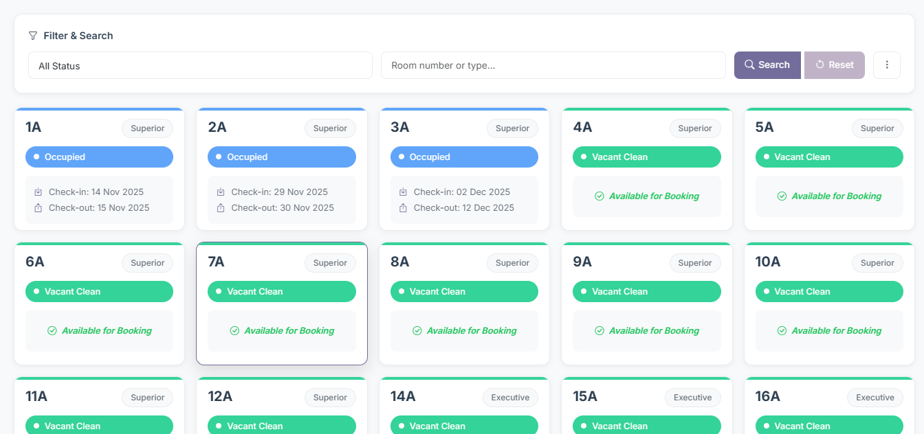Screen dimensions: 924x434
Task: Click room 10A available checkmark icon
Action: point(782,331)
